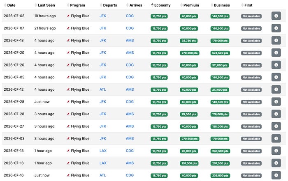Open info for the 2026-07-18 JFK-AMS flight

[276, 41]
